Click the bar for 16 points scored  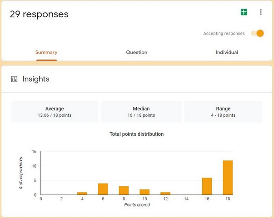(x=208, y=186)
